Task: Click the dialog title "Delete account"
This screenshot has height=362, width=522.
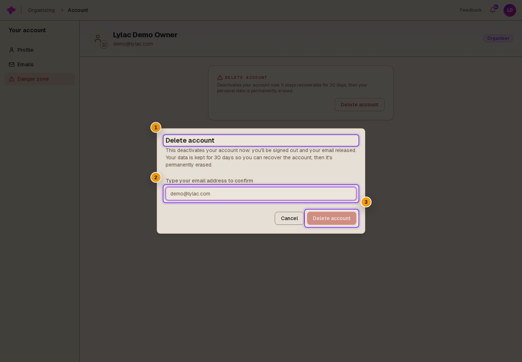Action: pyautogui.click(x=190, y=140)
